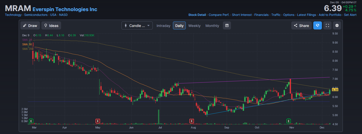The image size is (362, 134).
Task: Select the Daily timeframe
Action: pyautogui.click(x=179, y=25)
